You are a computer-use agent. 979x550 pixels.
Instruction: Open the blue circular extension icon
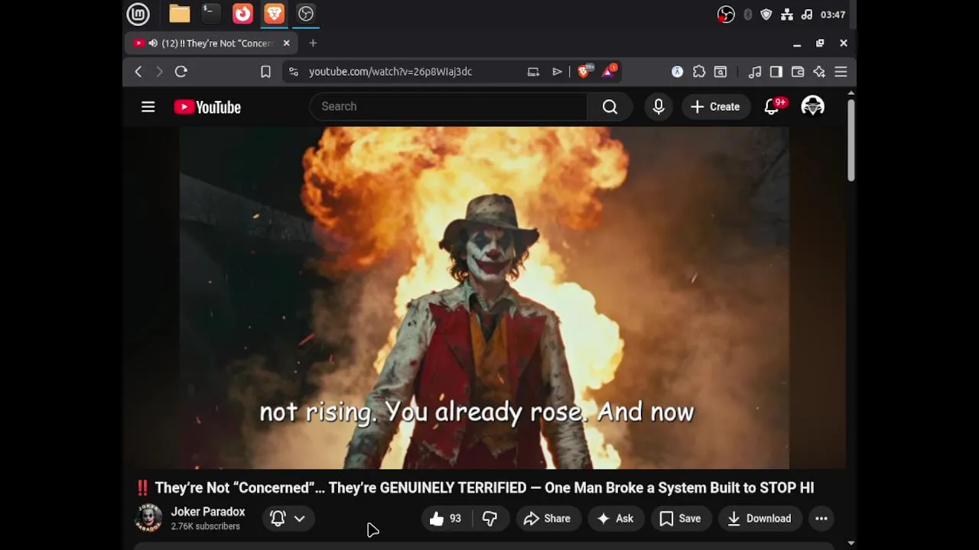coord(677,72)
